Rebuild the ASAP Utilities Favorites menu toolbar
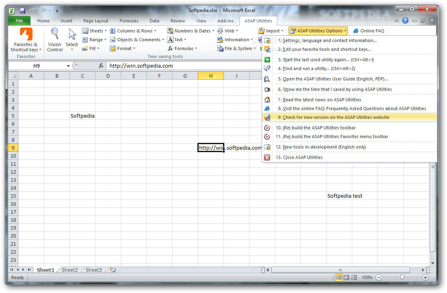This screenshot has width=447, height=293. (349, 136)
